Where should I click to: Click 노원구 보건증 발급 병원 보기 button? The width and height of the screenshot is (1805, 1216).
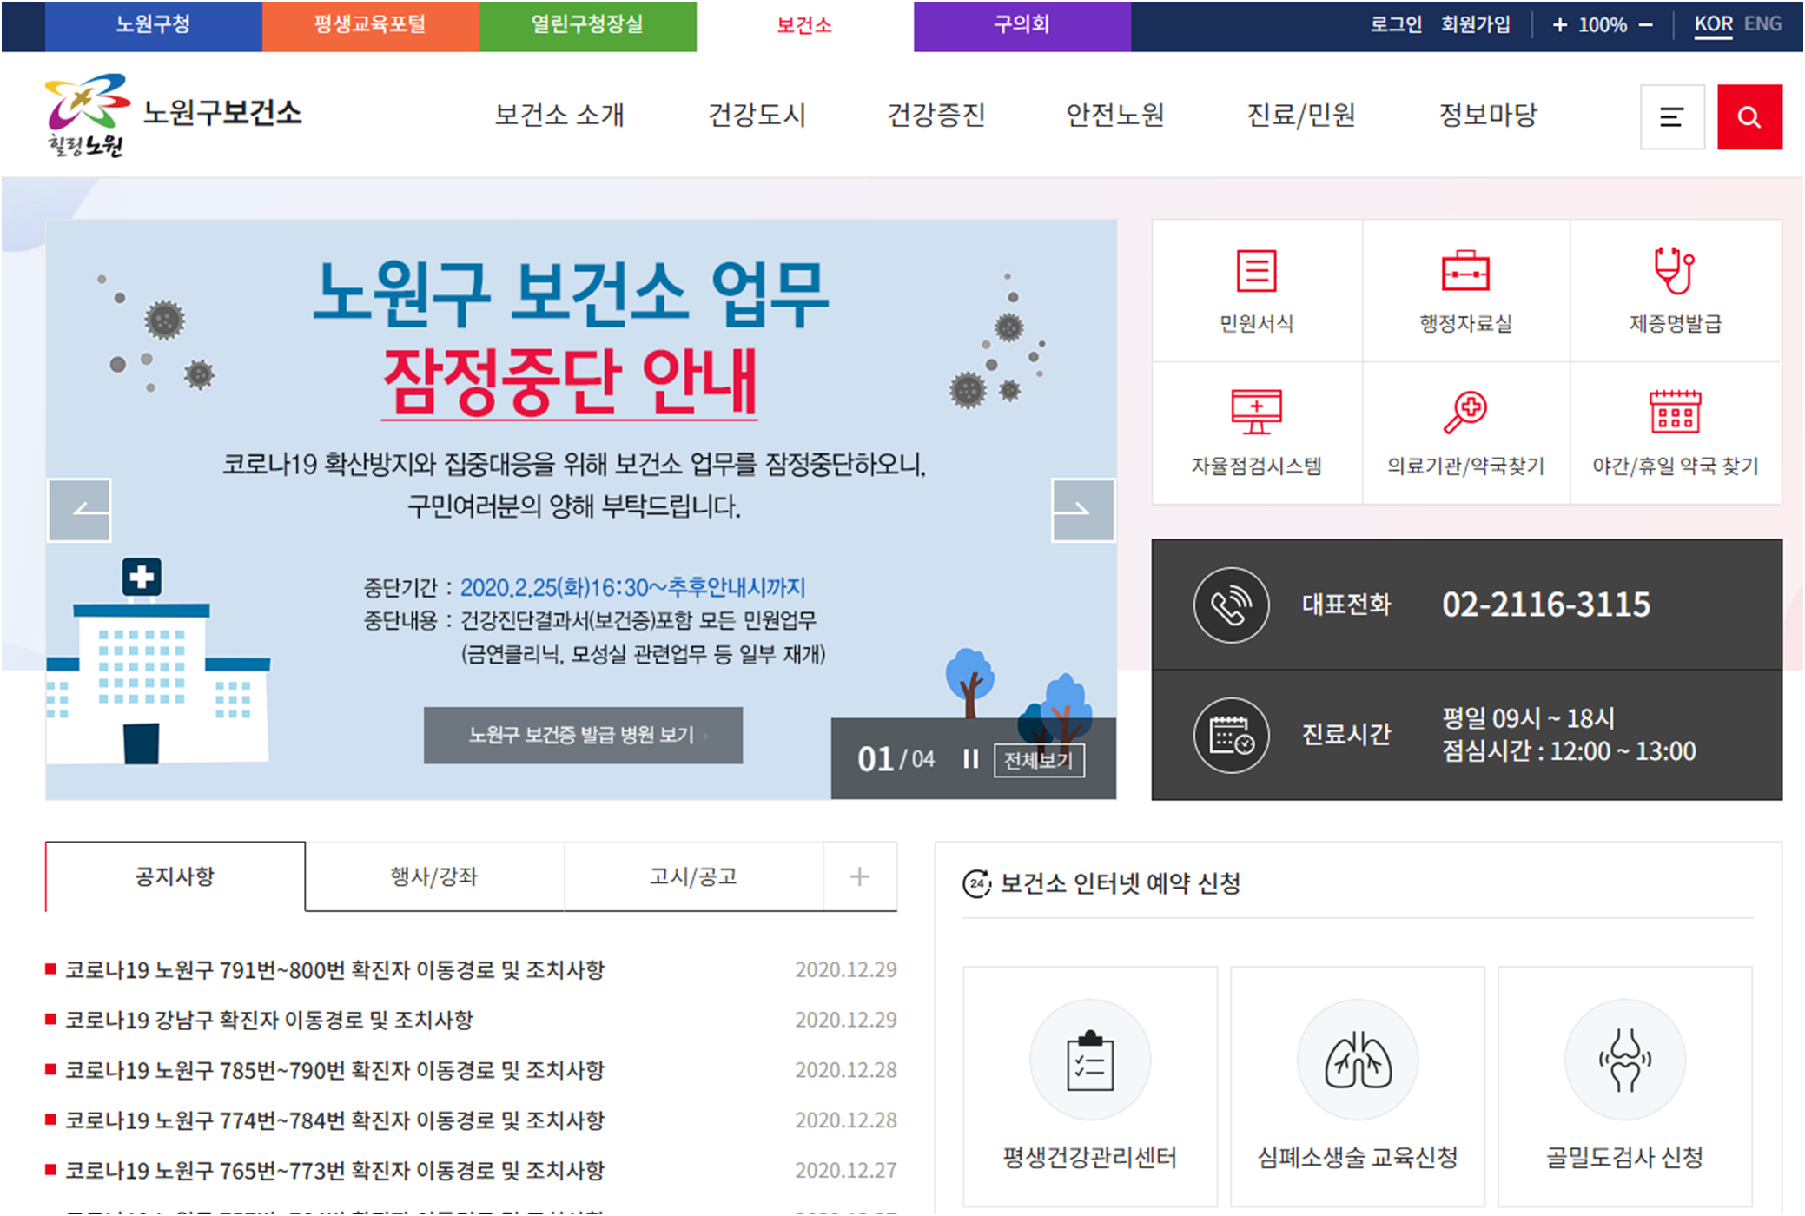pos(583,736)
